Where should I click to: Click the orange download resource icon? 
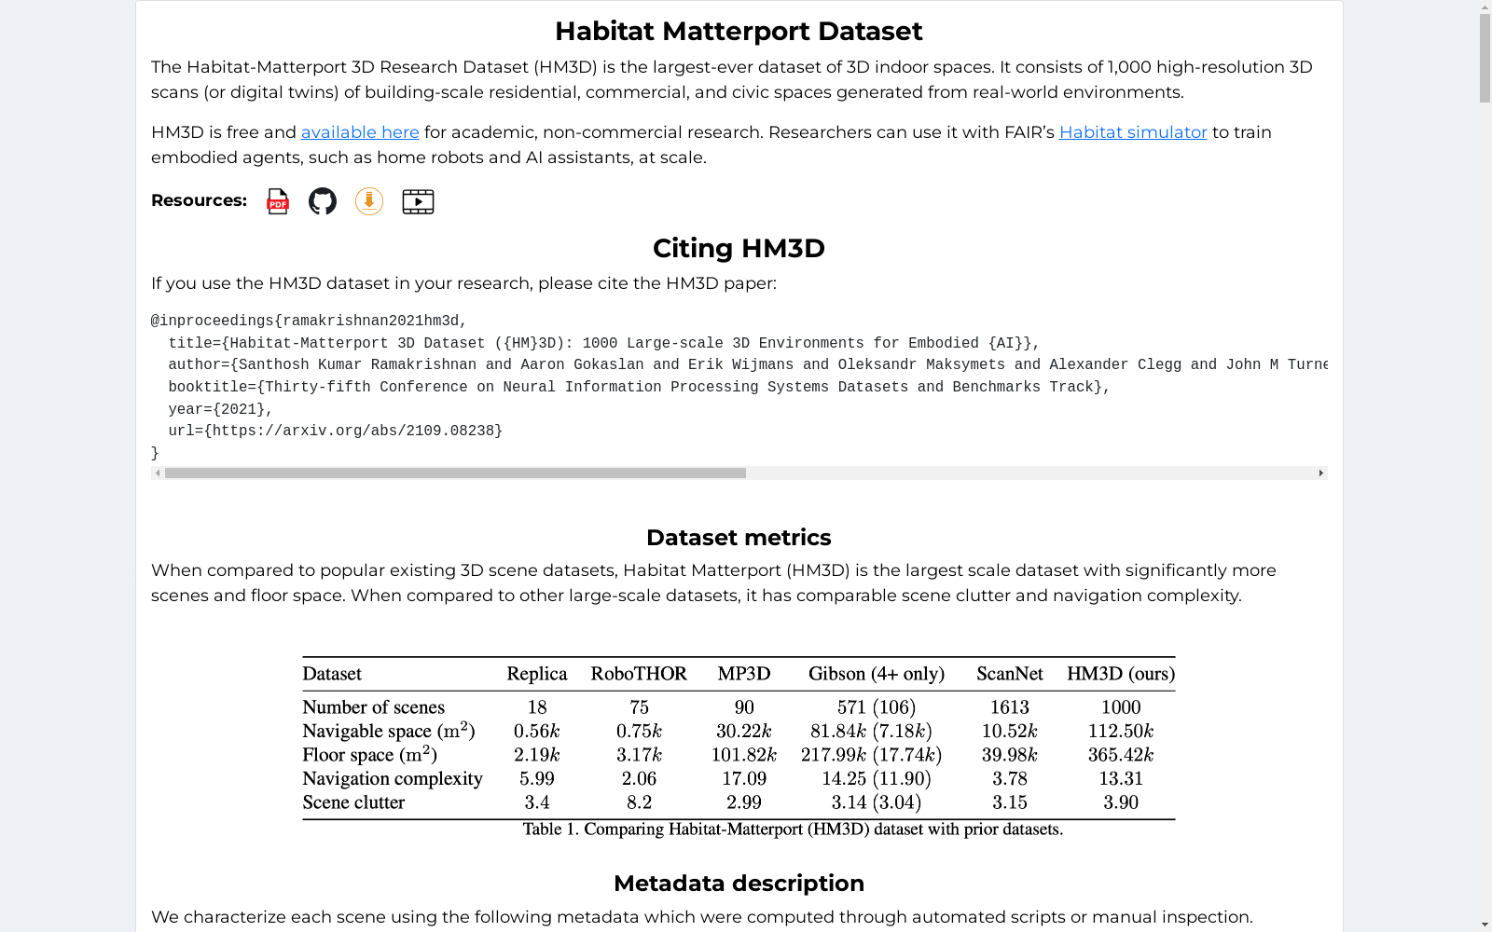(369, 201)
